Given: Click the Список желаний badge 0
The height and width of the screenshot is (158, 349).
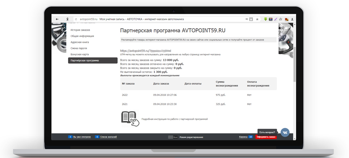Looking at the screenshot, I should [x=97, y=137].
